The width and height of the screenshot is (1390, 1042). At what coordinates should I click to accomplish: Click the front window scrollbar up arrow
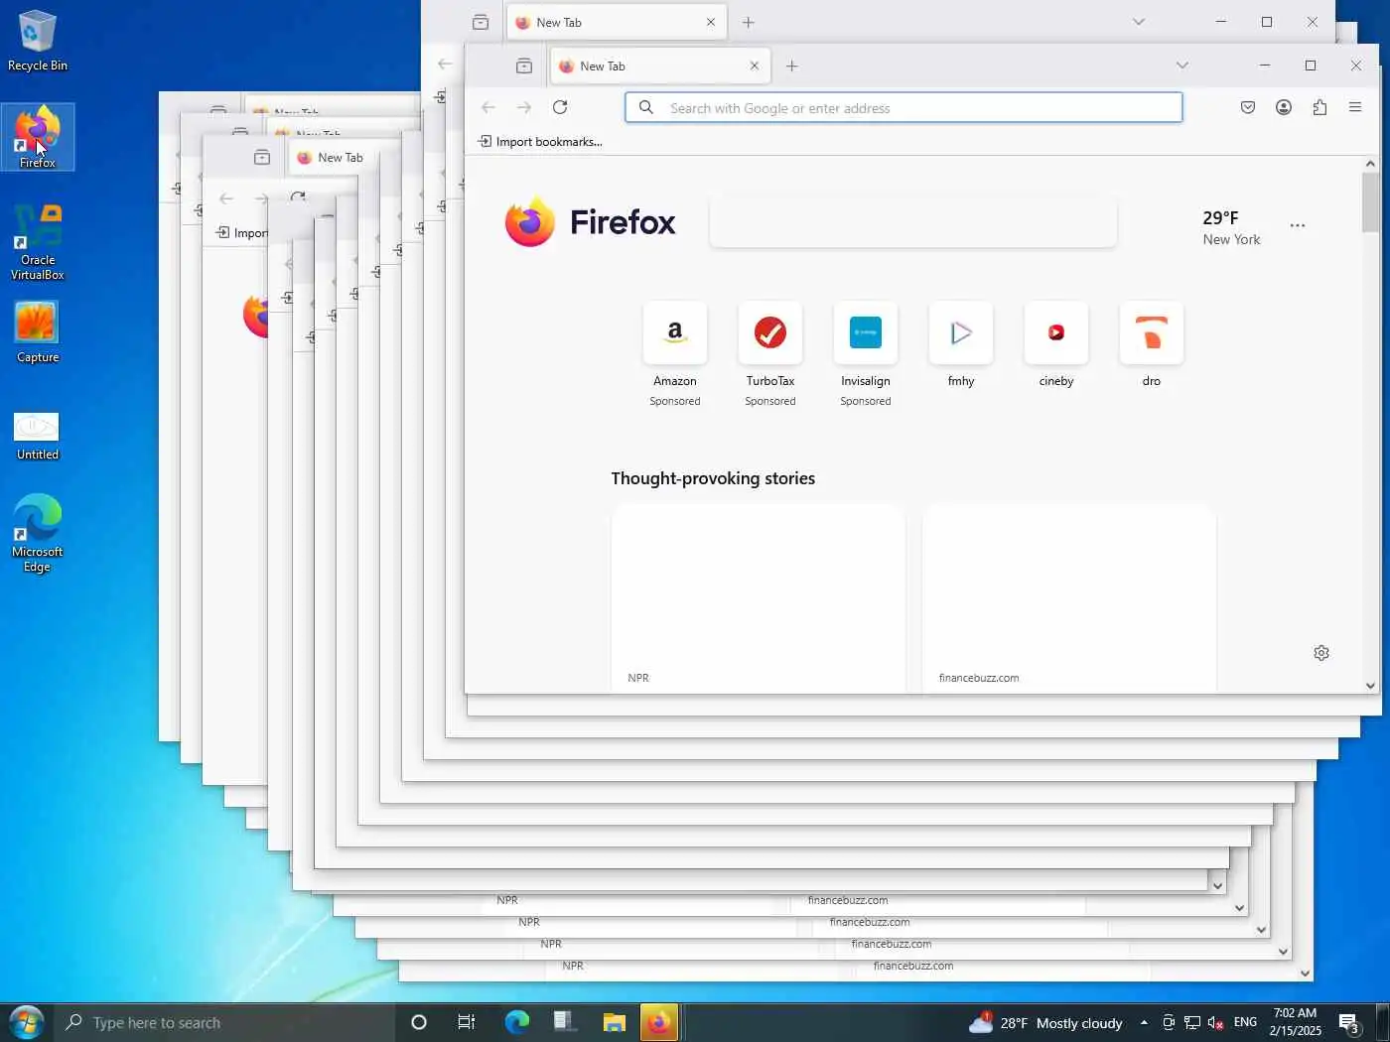pyautogui.click(x=1370, y=164)
